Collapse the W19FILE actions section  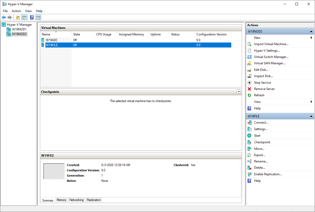point(311,116)
